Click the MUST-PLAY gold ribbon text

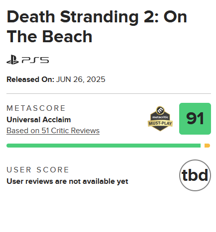coord(160,123)
